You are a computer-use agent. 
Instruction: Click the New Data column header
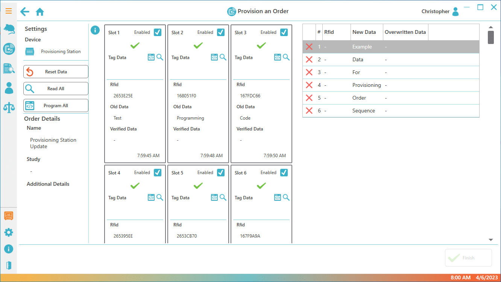click(x=364, y=32)
